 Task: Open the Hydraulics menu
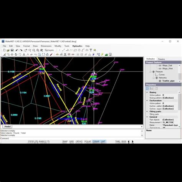[77, 46]
